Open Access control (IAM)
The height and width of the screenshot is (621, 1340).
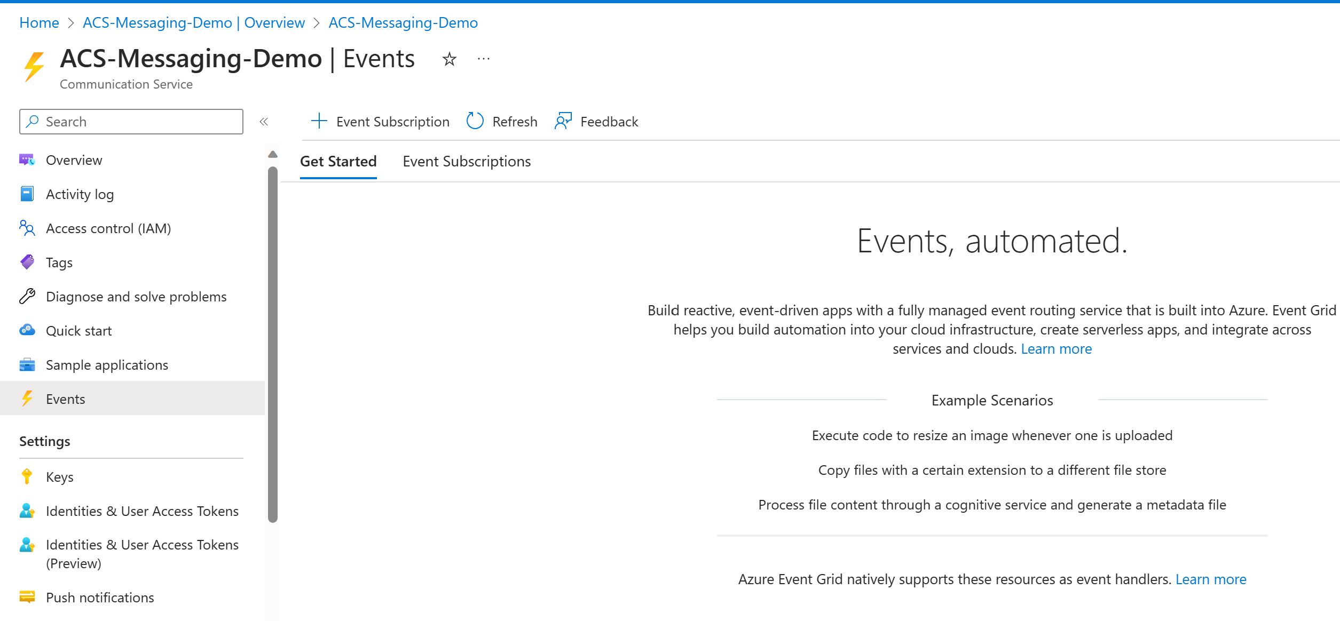point(108,228)
